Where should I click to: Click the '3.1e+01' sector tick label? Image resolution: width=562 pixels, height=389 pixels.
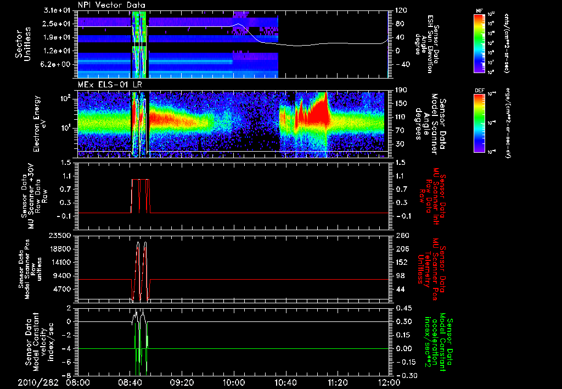click(58, 11)
